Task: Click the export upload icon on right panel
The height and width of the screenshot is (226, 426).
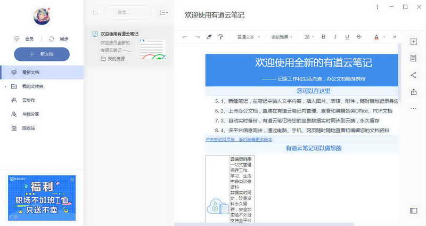Action: (414, 92)
